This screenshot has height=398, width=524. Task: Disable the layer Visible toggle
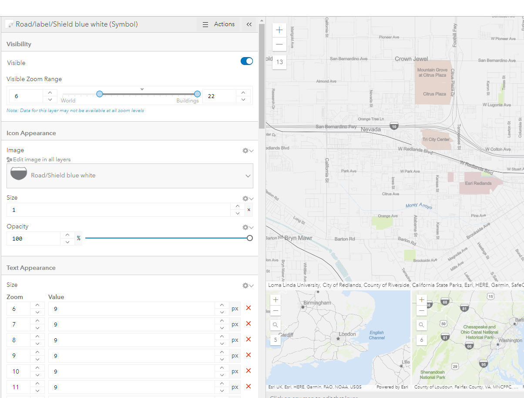tap(246, 61)
